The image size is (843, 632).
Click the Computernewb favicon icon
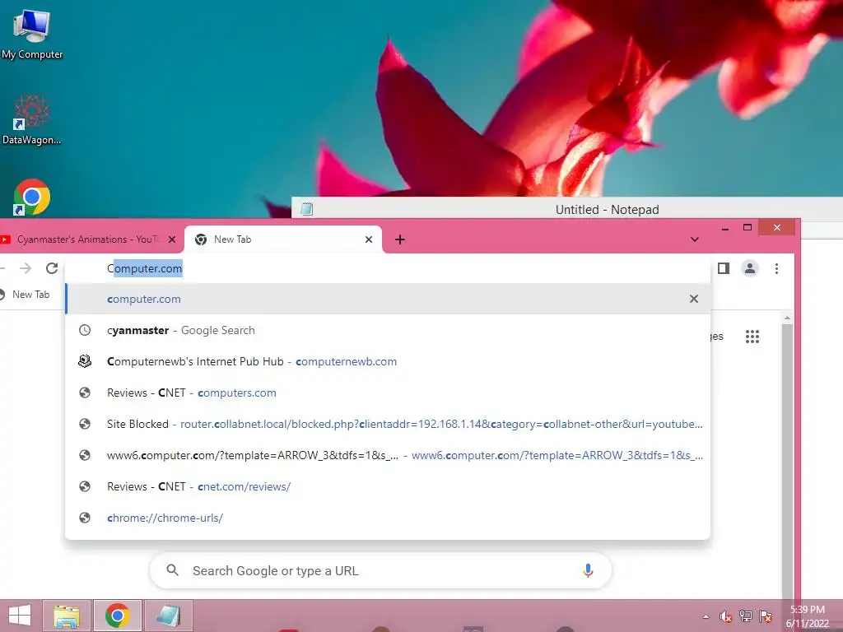pyautogui.click(x=85, y=361)
